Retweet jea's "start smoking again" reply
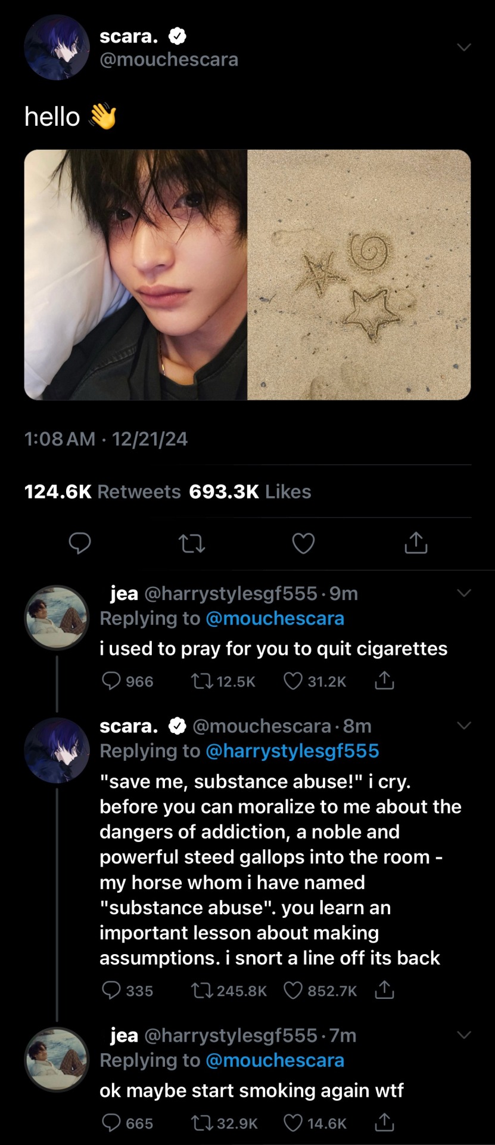This screenshot has height=1145, width=495. point(199,1123)
